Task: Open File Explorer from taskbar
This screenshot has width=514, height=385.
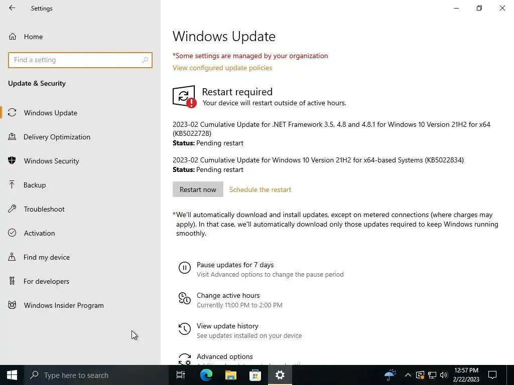Action: 231,375
